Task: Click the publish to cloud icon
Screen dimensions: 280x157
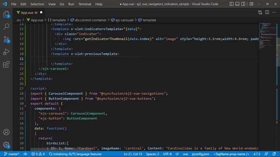Action: click(x=25, y=154)
